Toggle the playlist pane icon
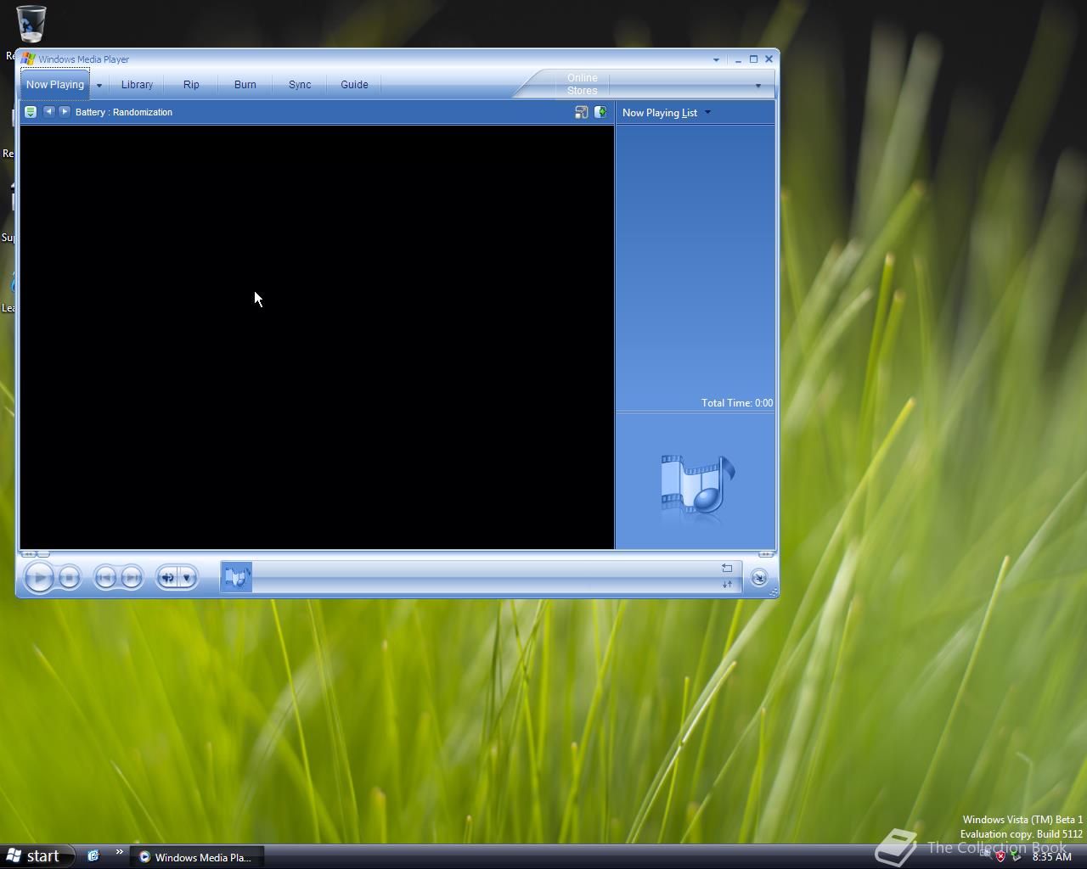Screen dimensions: 1087x869 click(x=600, y=112)
